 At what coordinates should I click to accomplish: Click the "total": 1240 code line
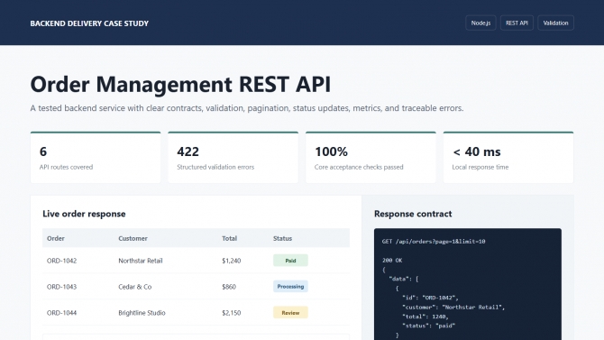pos(426,317)
